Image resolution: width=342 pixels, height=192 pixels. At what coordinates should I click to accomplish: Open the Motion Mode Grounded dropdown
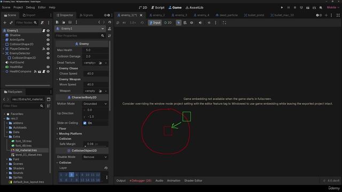pyautogui.click(x=95, y=104)
